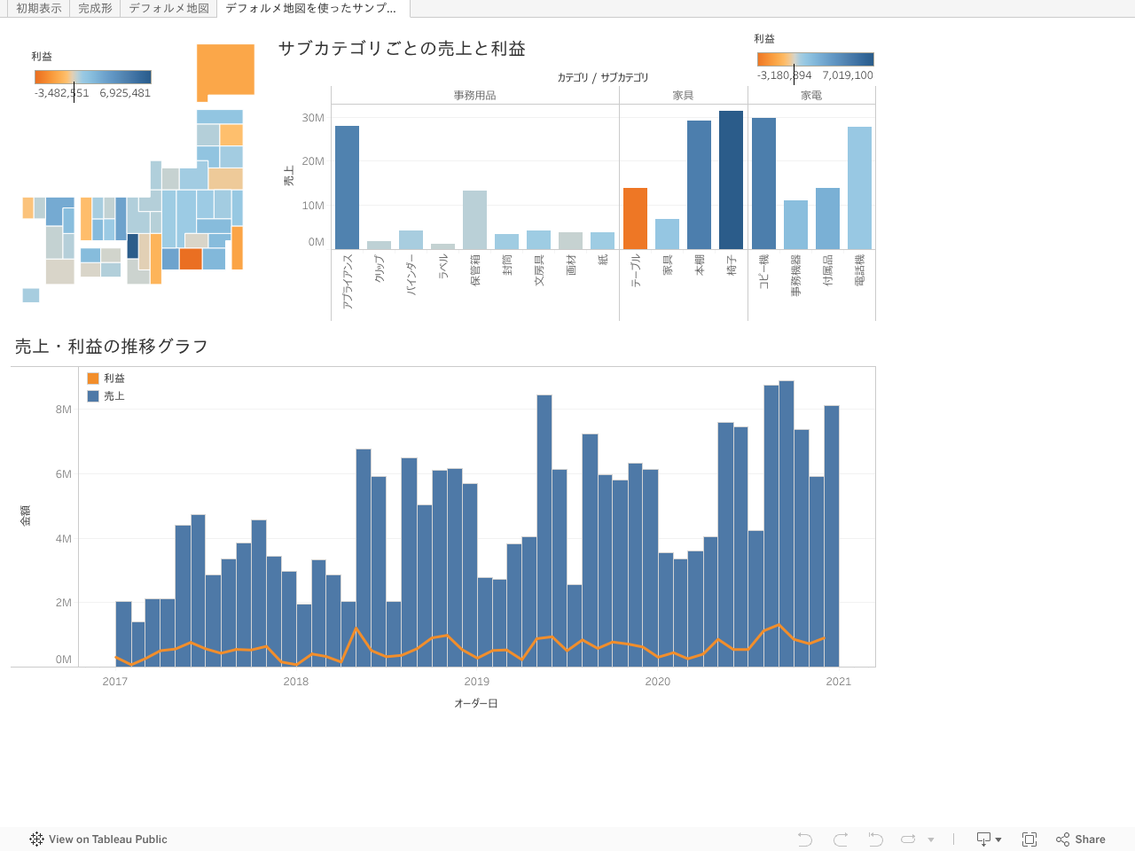Click the map's 利益 color gradient legend
Screen dimensions: 1135x851
coord(93,77)
